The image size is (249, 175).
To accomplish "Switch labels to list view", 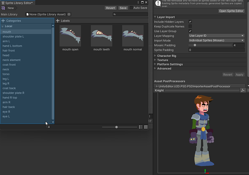I will tap(141, 127).
